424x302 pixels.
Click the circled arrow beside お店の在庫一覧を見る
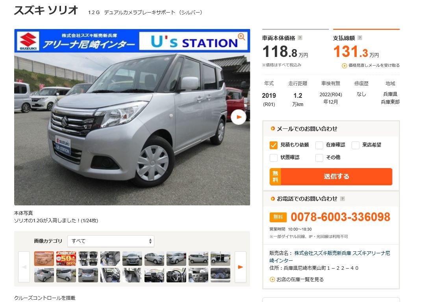(272, 279)
